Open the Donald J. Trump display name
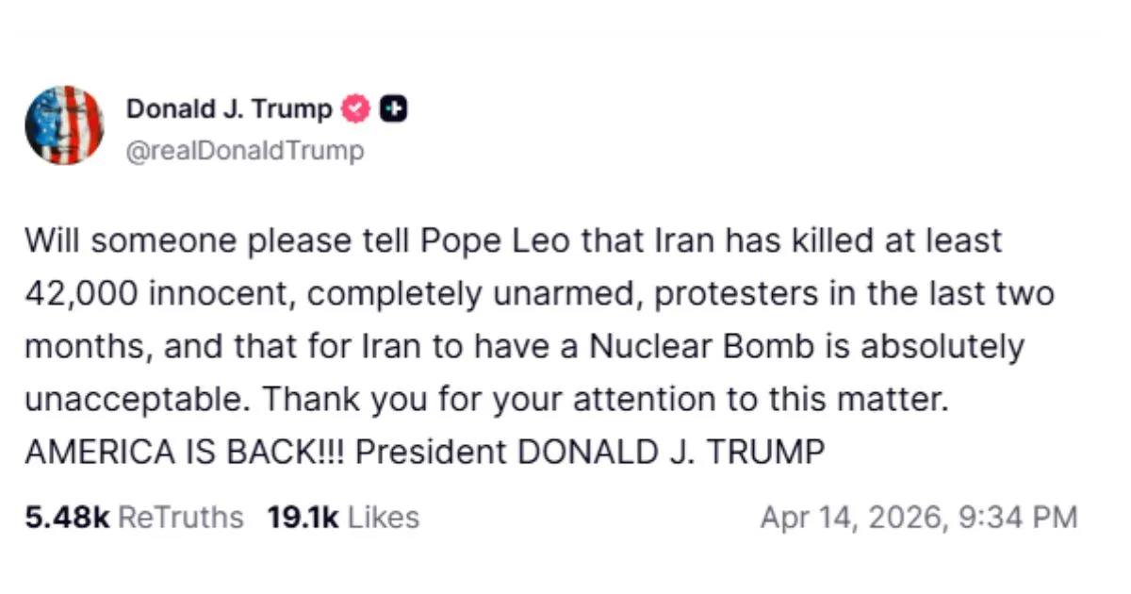 pos(229,110)
